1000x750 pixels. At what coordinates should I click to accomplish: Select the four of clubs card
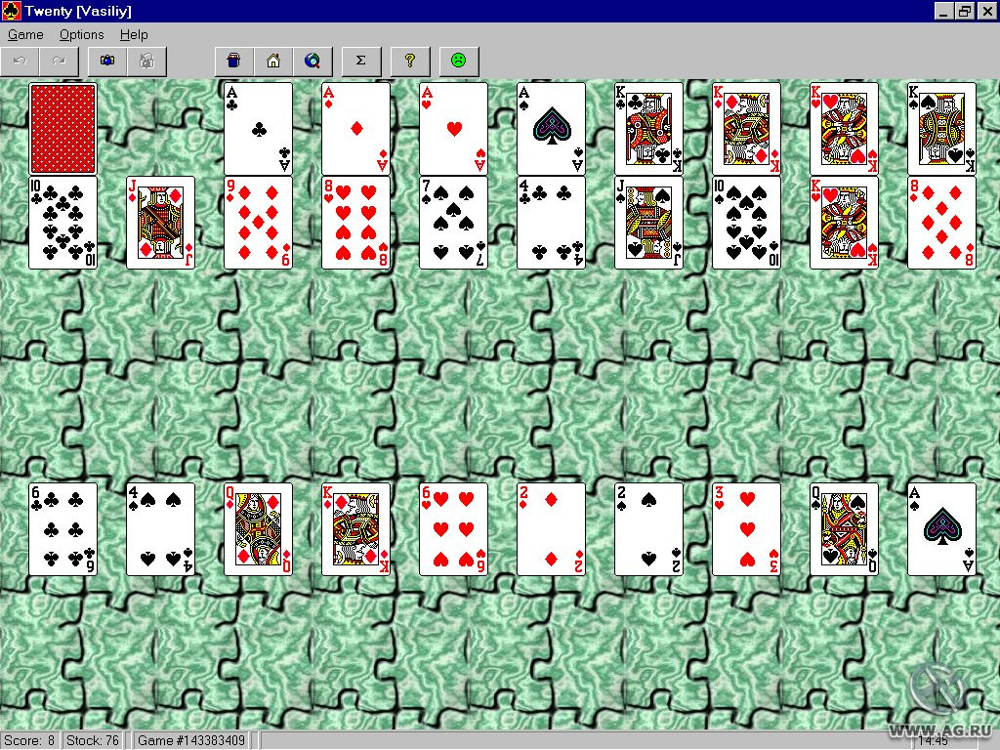point(551,223)
